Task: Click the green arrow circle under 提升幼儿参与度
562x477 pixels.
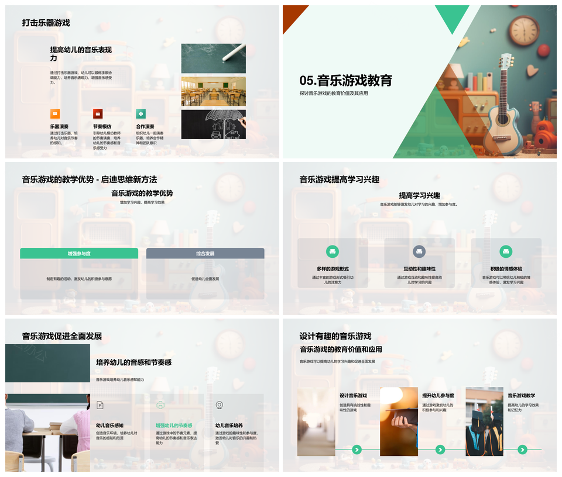Action: (440, 450)
